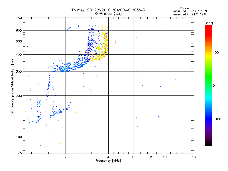The height and width of the screenshot is (171, 228).
Task: Click the "0" label beside the colorbar
Action: click(214, 86)
